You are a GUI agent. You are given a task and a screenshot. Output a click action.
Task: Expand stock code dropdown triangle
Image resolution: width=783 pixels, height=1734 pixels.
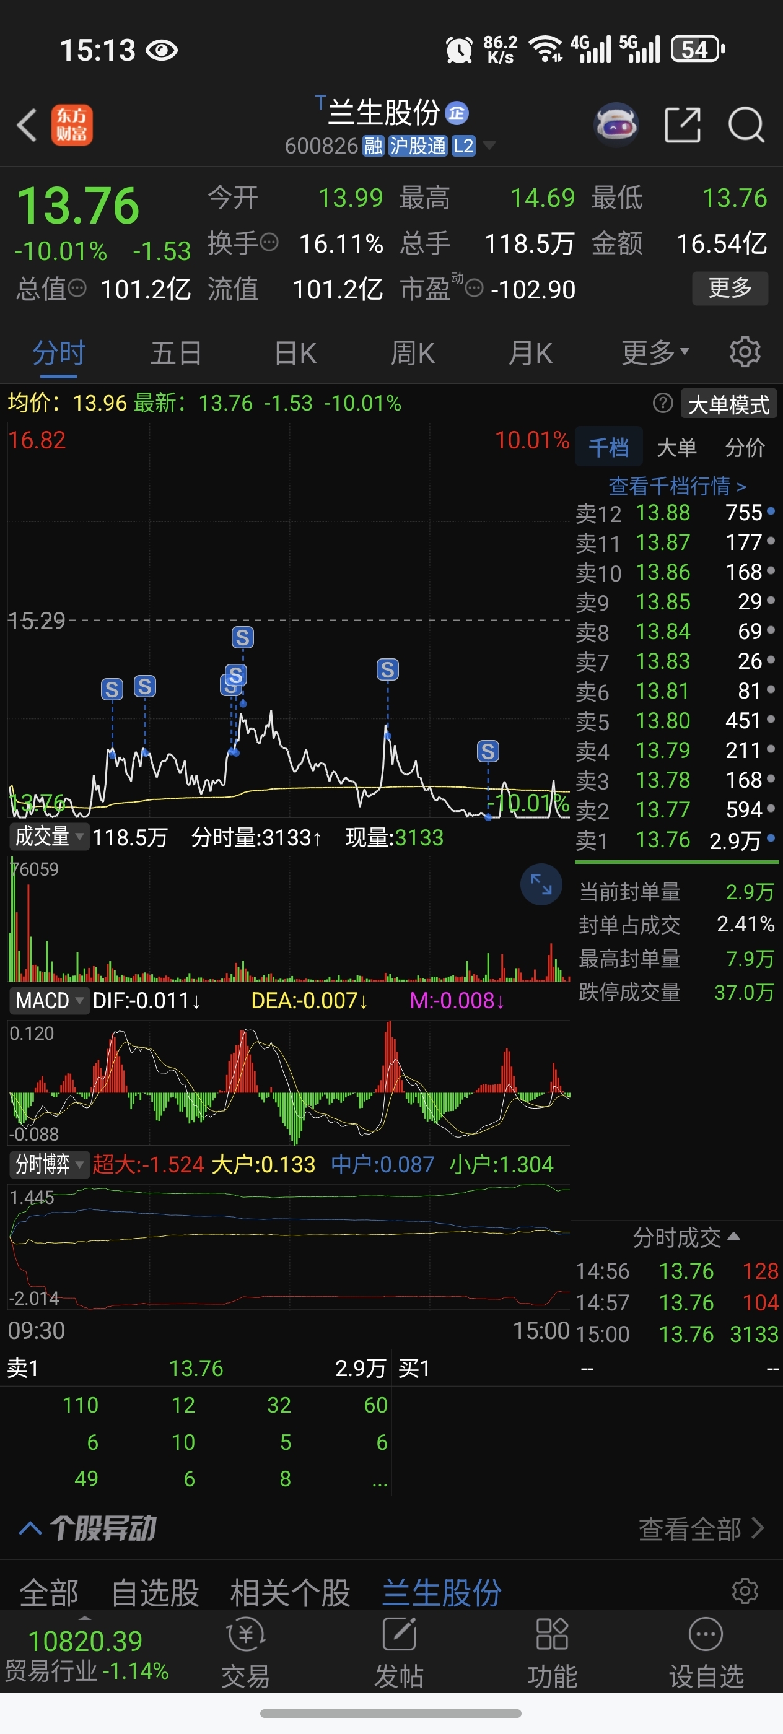point(489,146)
